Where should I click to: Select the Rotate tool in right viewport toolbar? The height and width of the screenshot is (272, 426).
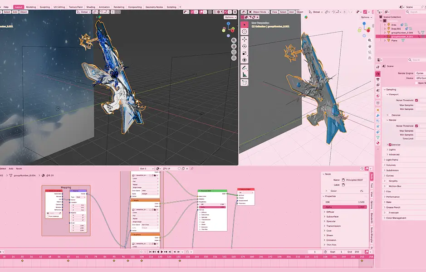[245, 46]
